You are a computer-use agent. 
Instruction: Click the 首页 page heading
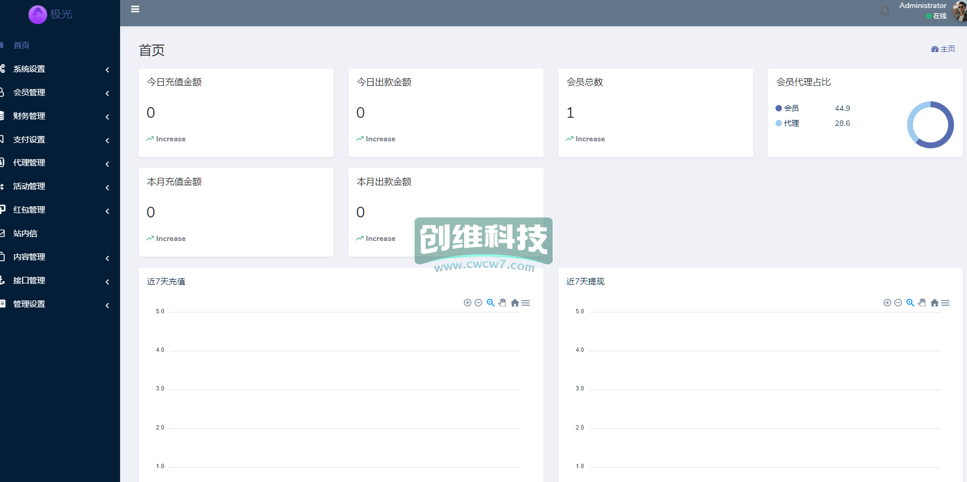tap(152, 50)
